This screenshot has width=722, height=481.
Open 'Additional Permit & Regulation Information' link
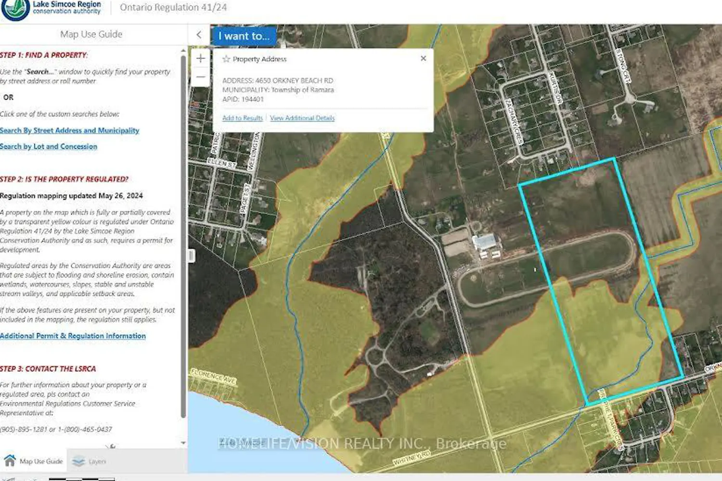click(x=73, y=336)
